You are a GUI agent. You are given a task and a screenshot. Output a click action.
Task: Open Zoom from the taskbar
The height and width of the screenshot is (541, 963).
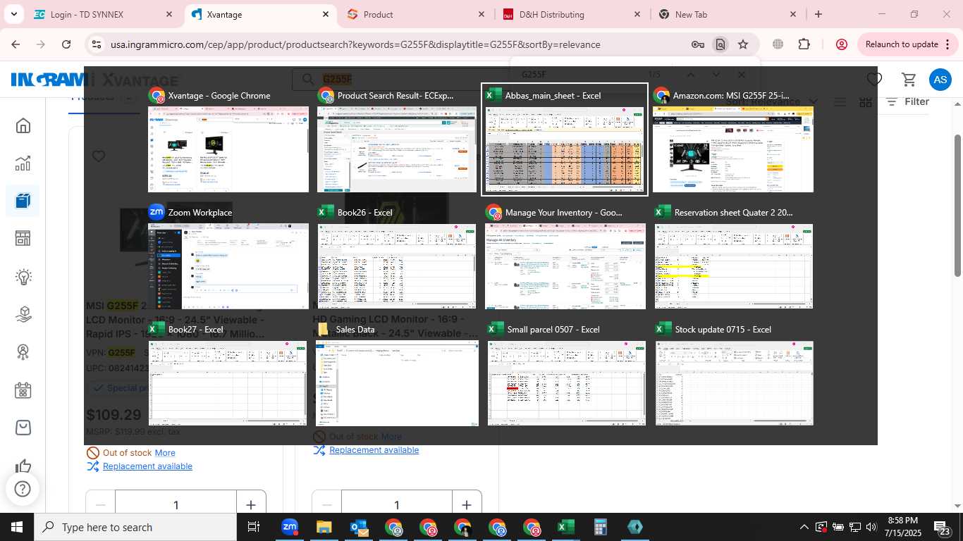tap(290, 527)
